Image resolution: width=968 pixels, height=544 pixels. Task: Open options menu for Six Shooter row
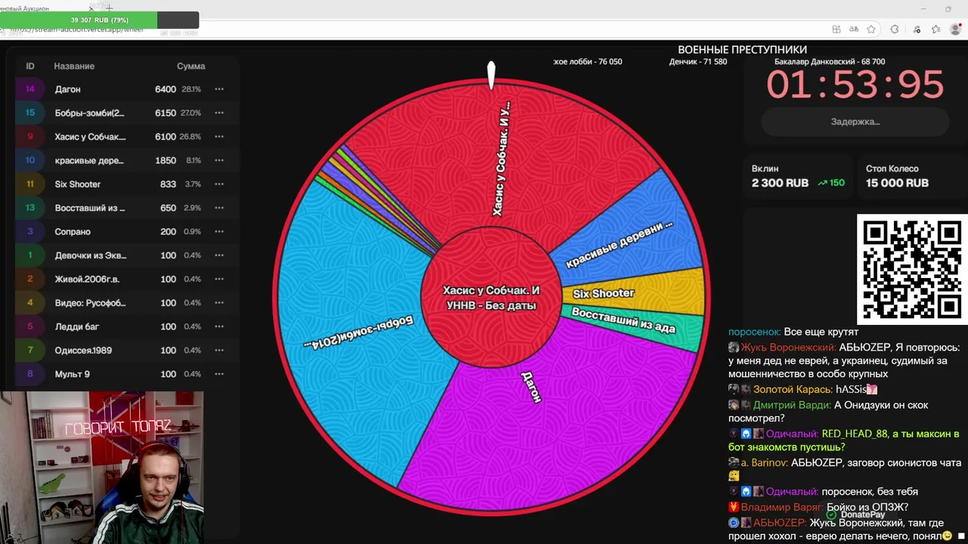(219, 184)
